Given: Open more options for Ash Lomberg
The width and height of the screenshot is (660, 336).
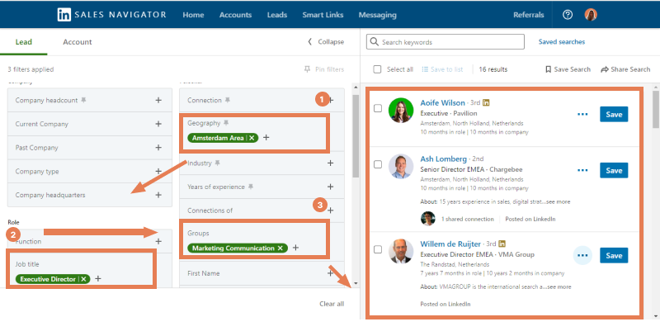Looking at the screenshot, I should tap(582, 171).
